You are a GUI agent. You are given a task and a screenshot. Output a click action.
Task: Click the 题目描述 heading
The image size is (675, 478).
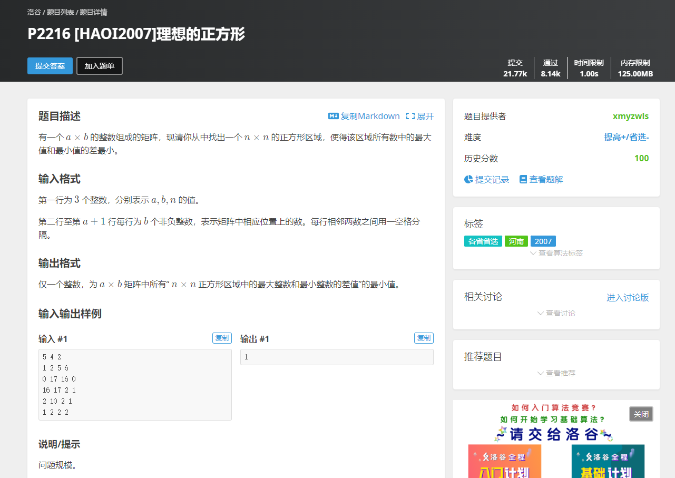60,116
